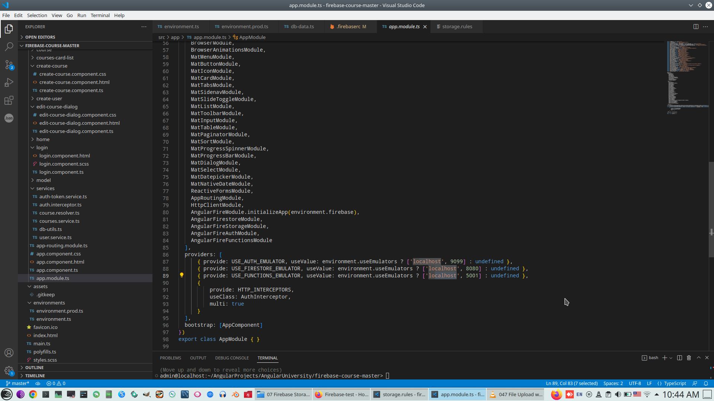The width and height of the screenshot is (714, 401).
Task: Create a new terminal with plus icon
Action: coord(665,358)
